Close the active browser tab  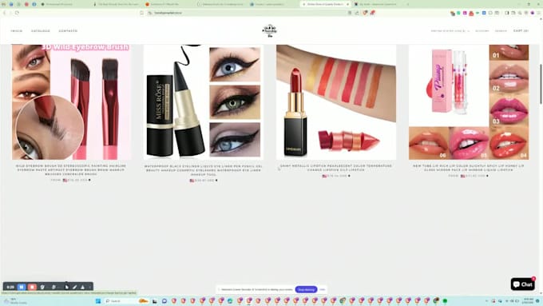347,4
